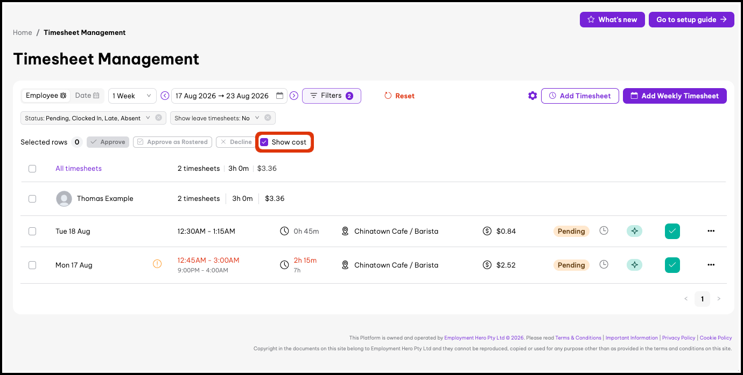Select all timesheets checkbox
This screenshot has height=375, width=743.
coord(32,169)
